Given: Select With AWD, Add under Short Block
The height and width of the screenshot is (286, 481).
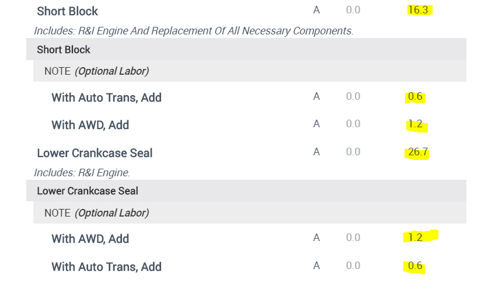Looking at the screenshot, I should pyautogui.click(x=90, y=125).
